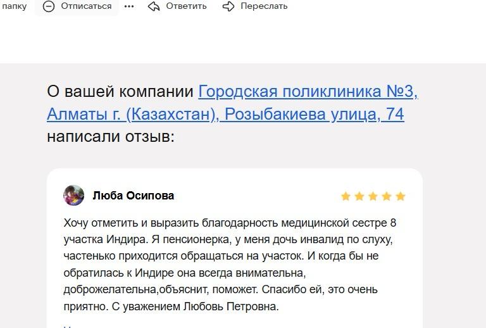Open the three-dots more actions menu
The height and width of the screenshot is (328, 486).
point(129,6)
